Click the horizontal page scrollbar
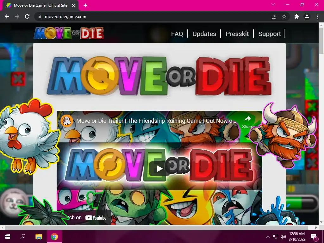This screenshot has height=243, width=324. pyautogui.click(x=157, y=227)
